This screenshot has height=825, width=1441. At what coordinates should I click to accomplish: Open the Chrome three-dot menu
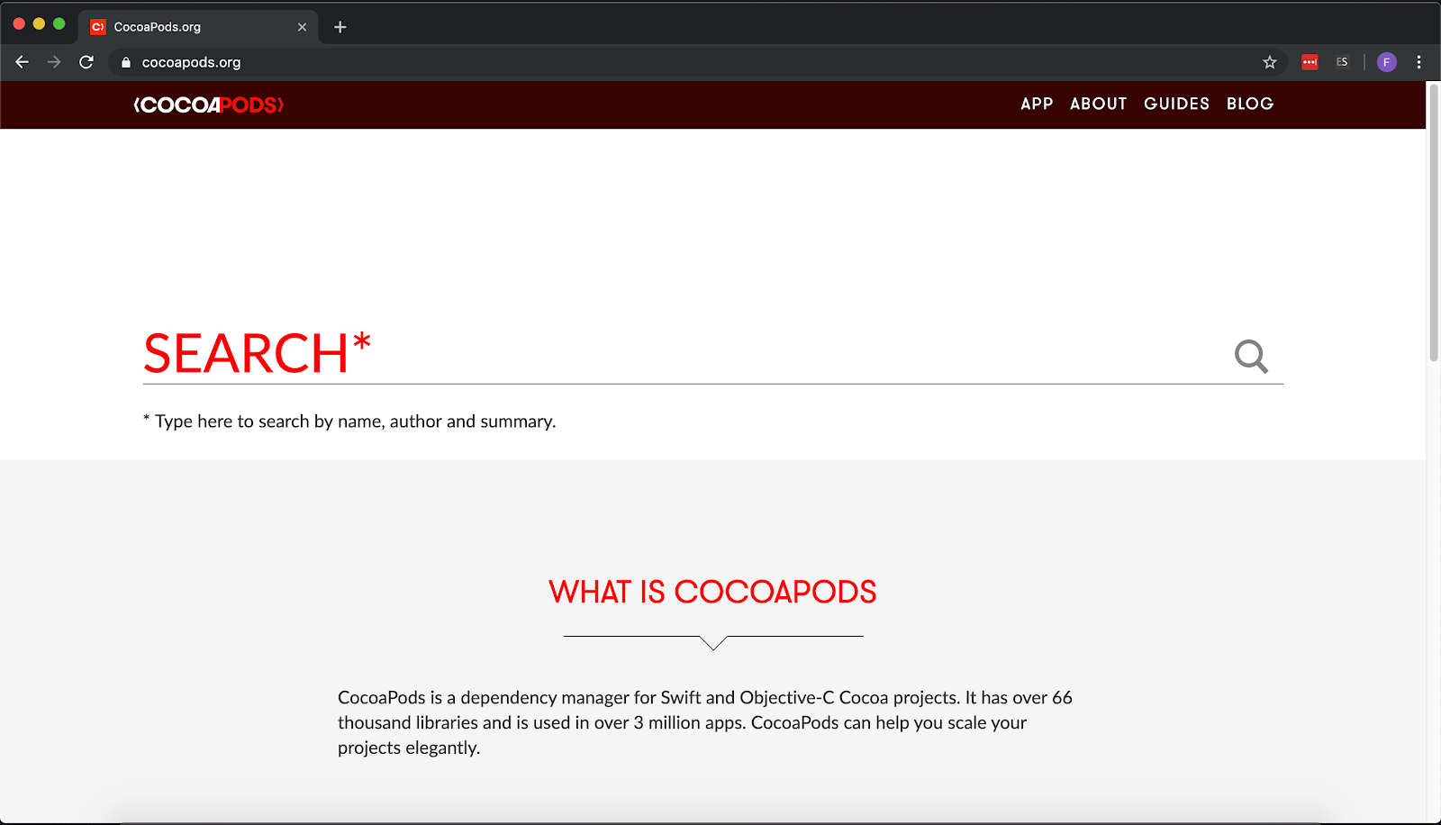click(1418, 62)
